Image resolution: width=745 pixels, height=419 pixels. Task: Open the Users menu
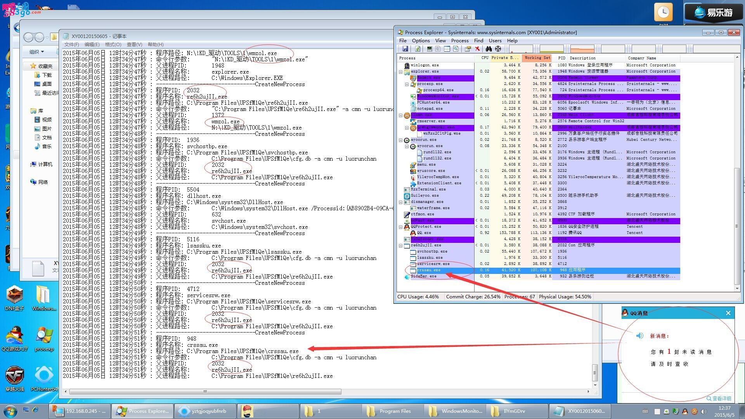pyautogui.click(x=495, y=40)
